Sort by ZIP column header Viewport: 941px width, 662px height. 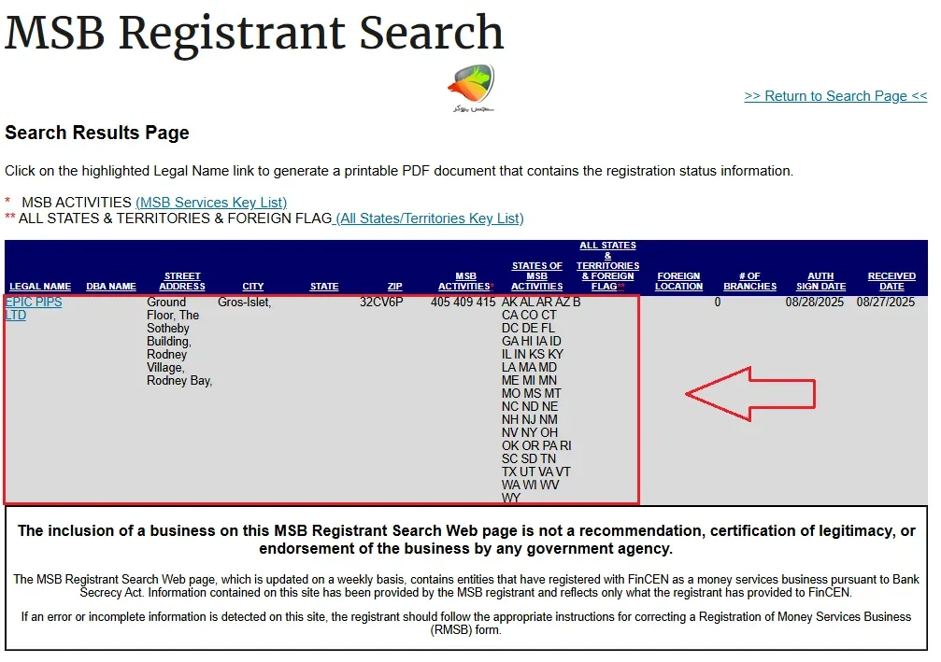(395, 287)
